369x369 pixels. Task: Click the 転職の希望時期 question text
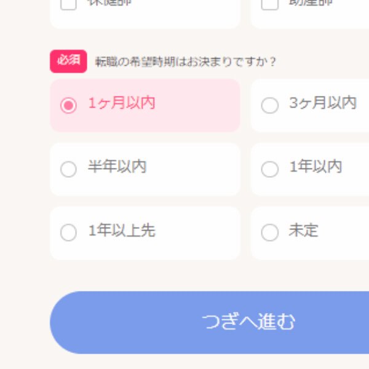point(186,61)
